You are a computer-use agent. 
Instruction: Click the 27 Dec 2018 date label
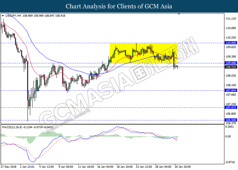coord(8,167)
